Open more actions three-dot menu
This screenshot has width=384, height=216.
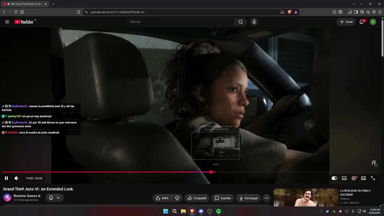[x=266, y=198]
